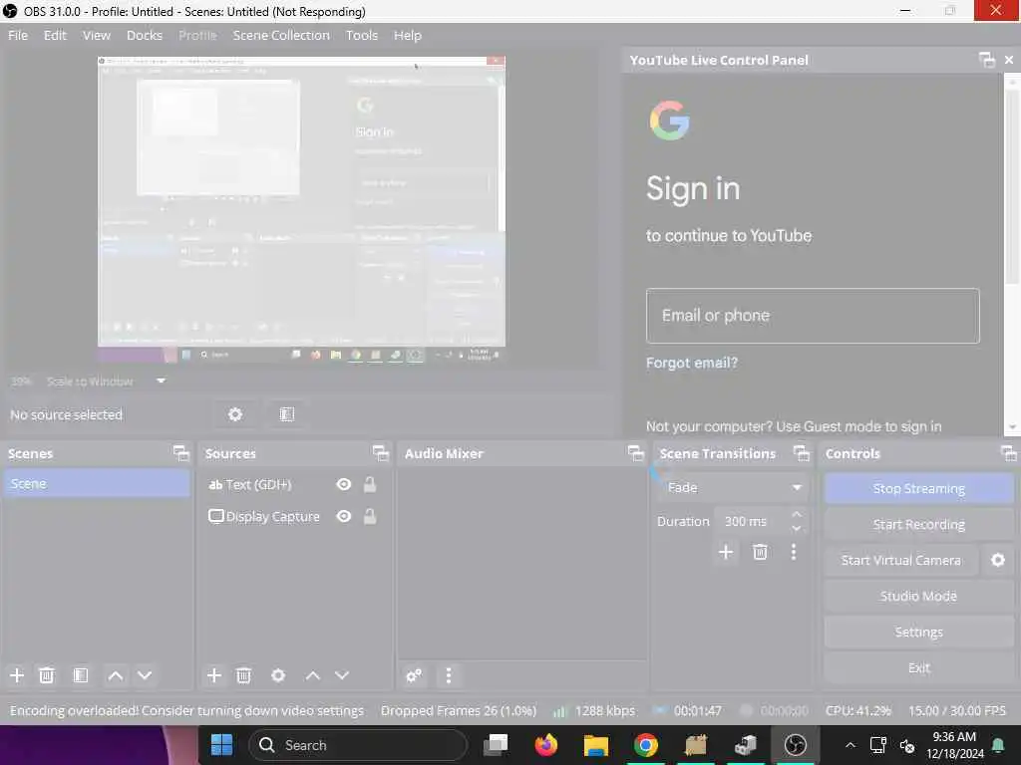Enable Studio Mode
Image resolution: width=1021 pixels, height=765 pixels.
[x=918, y=596]
